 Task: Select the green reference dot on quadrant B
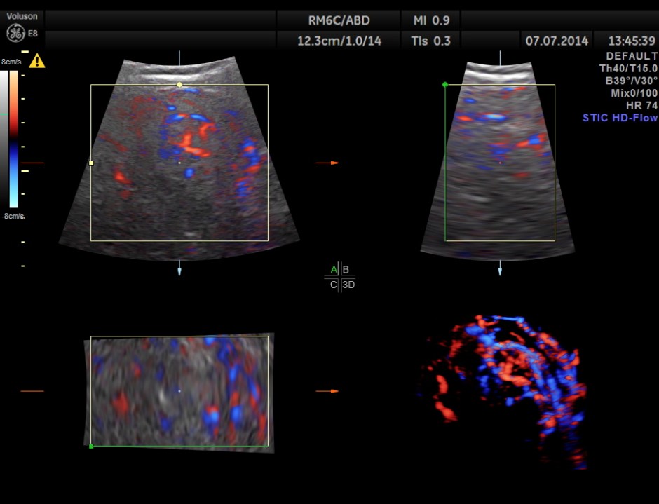tap(444, 83)
